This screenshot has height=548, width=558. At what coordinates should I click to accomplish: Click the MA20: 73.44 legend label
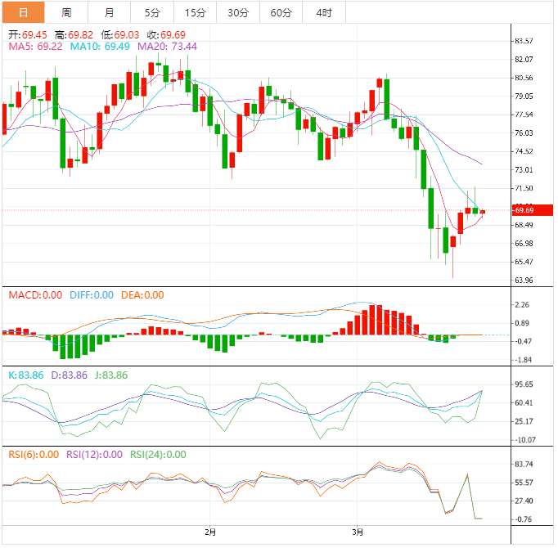click(x=168, y=47)
